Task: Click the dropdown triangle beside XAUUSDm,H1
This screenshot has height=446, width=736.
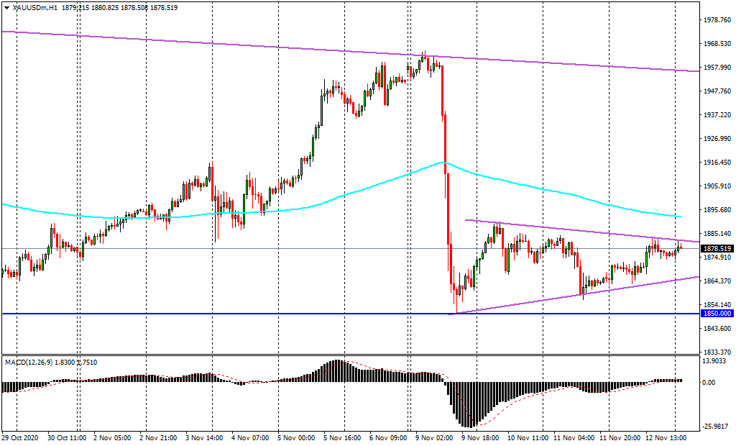Action: pyautogui.click(x=7, y=8)
